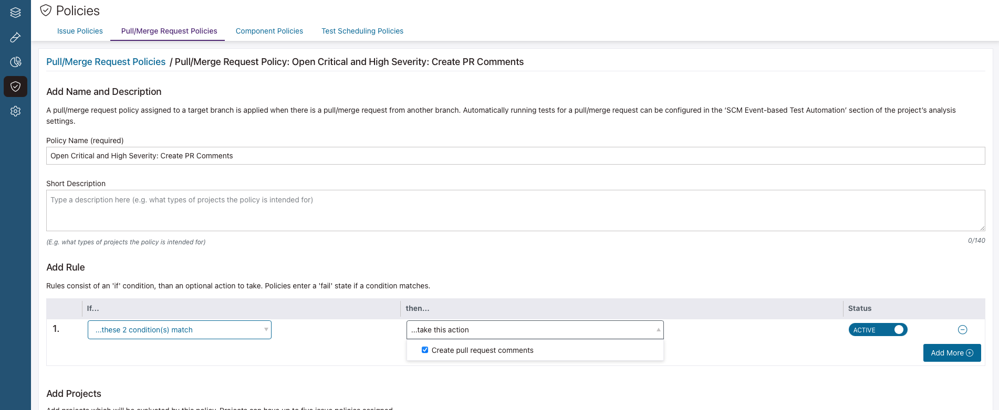The height and width of the screenshot is (410, 999).
Task: Select the Pull/Merge Request Policies tab
Action: point(169,31)
